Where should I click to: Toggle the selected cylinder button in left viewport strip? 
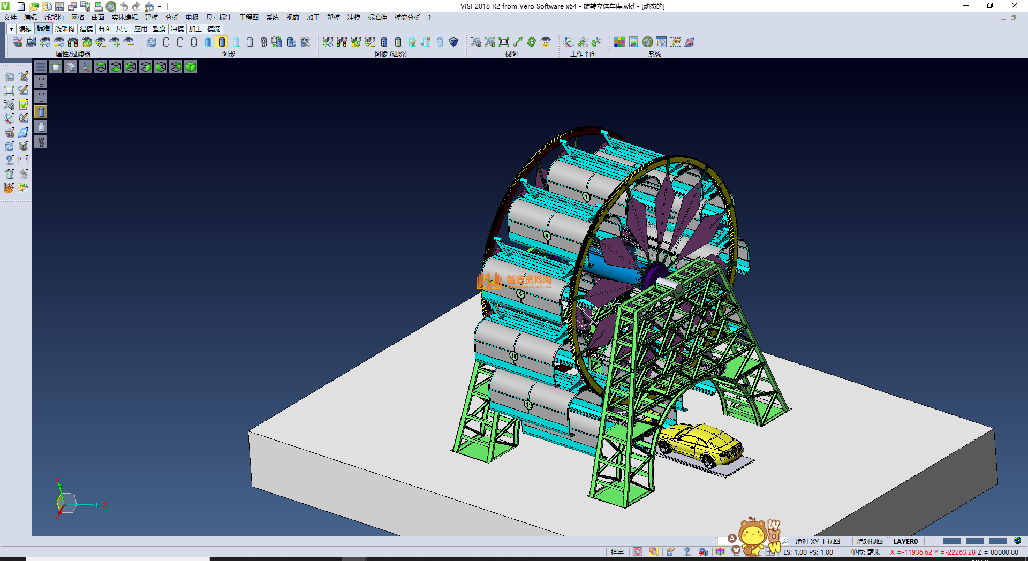click(41, 112)
